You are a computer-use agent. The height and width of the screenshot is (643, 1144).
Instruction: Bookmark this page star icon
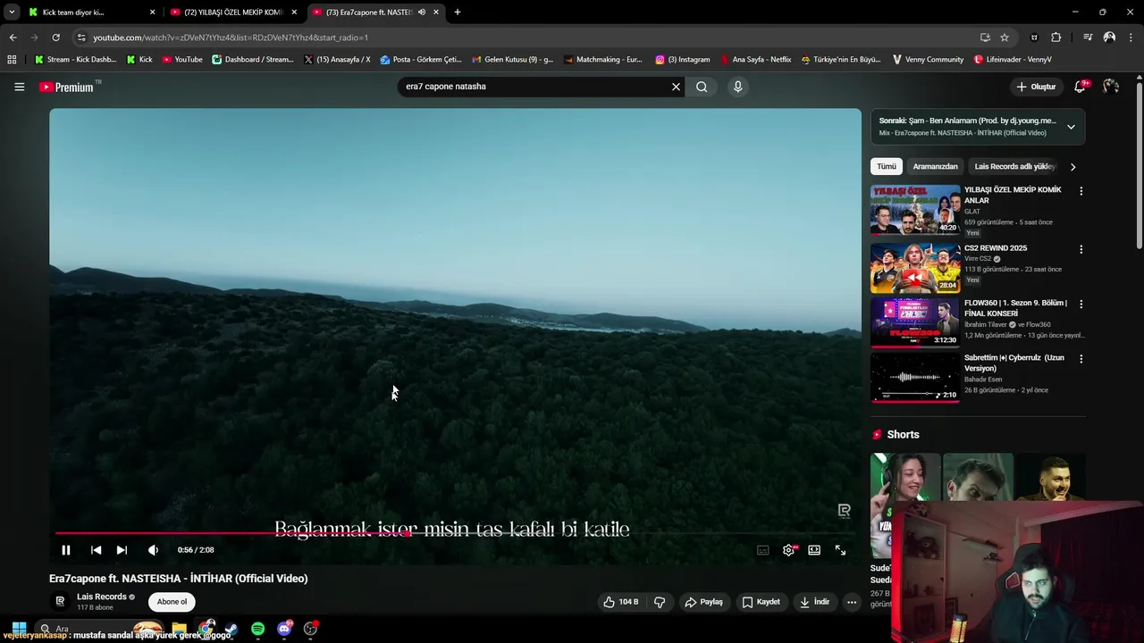pos(1005,38)
